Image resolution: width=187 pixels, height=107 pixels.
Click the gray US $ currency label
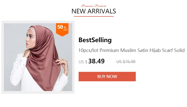point(83,62)
